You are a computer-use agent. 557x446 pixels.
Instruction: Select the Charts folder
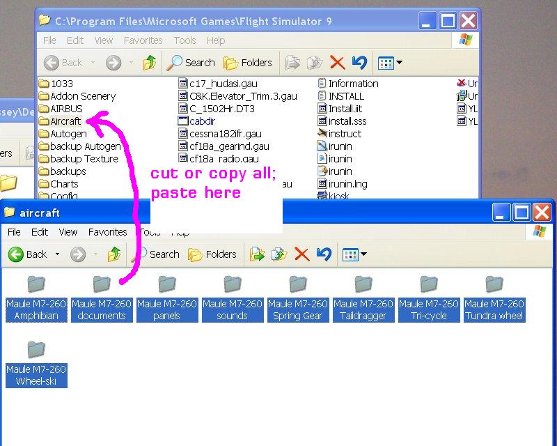[58, 184]
